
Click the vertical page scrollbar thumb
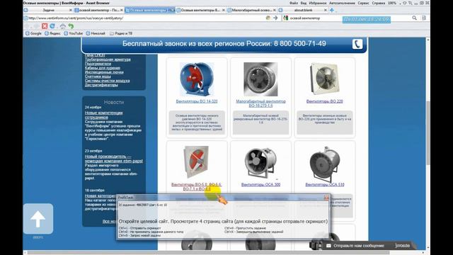pyautogui.click(x=428, y=133)
